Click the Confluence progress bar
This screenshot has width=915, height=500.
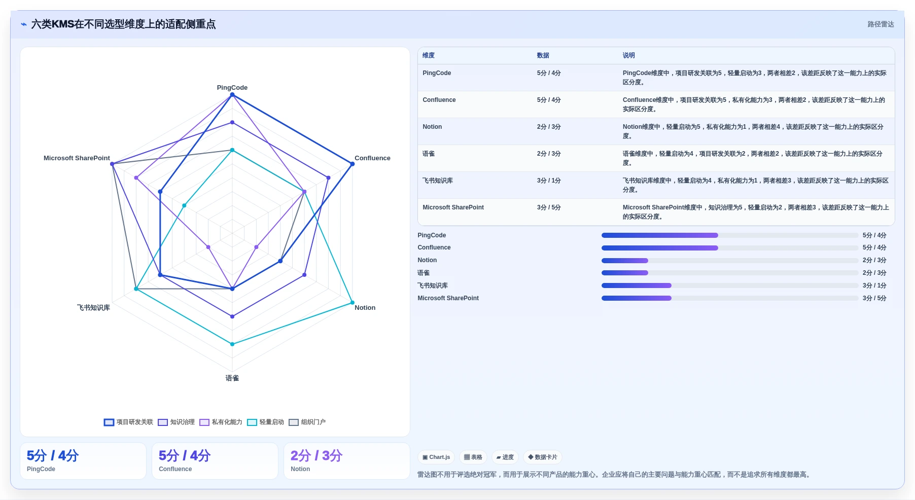pos(730,248)
